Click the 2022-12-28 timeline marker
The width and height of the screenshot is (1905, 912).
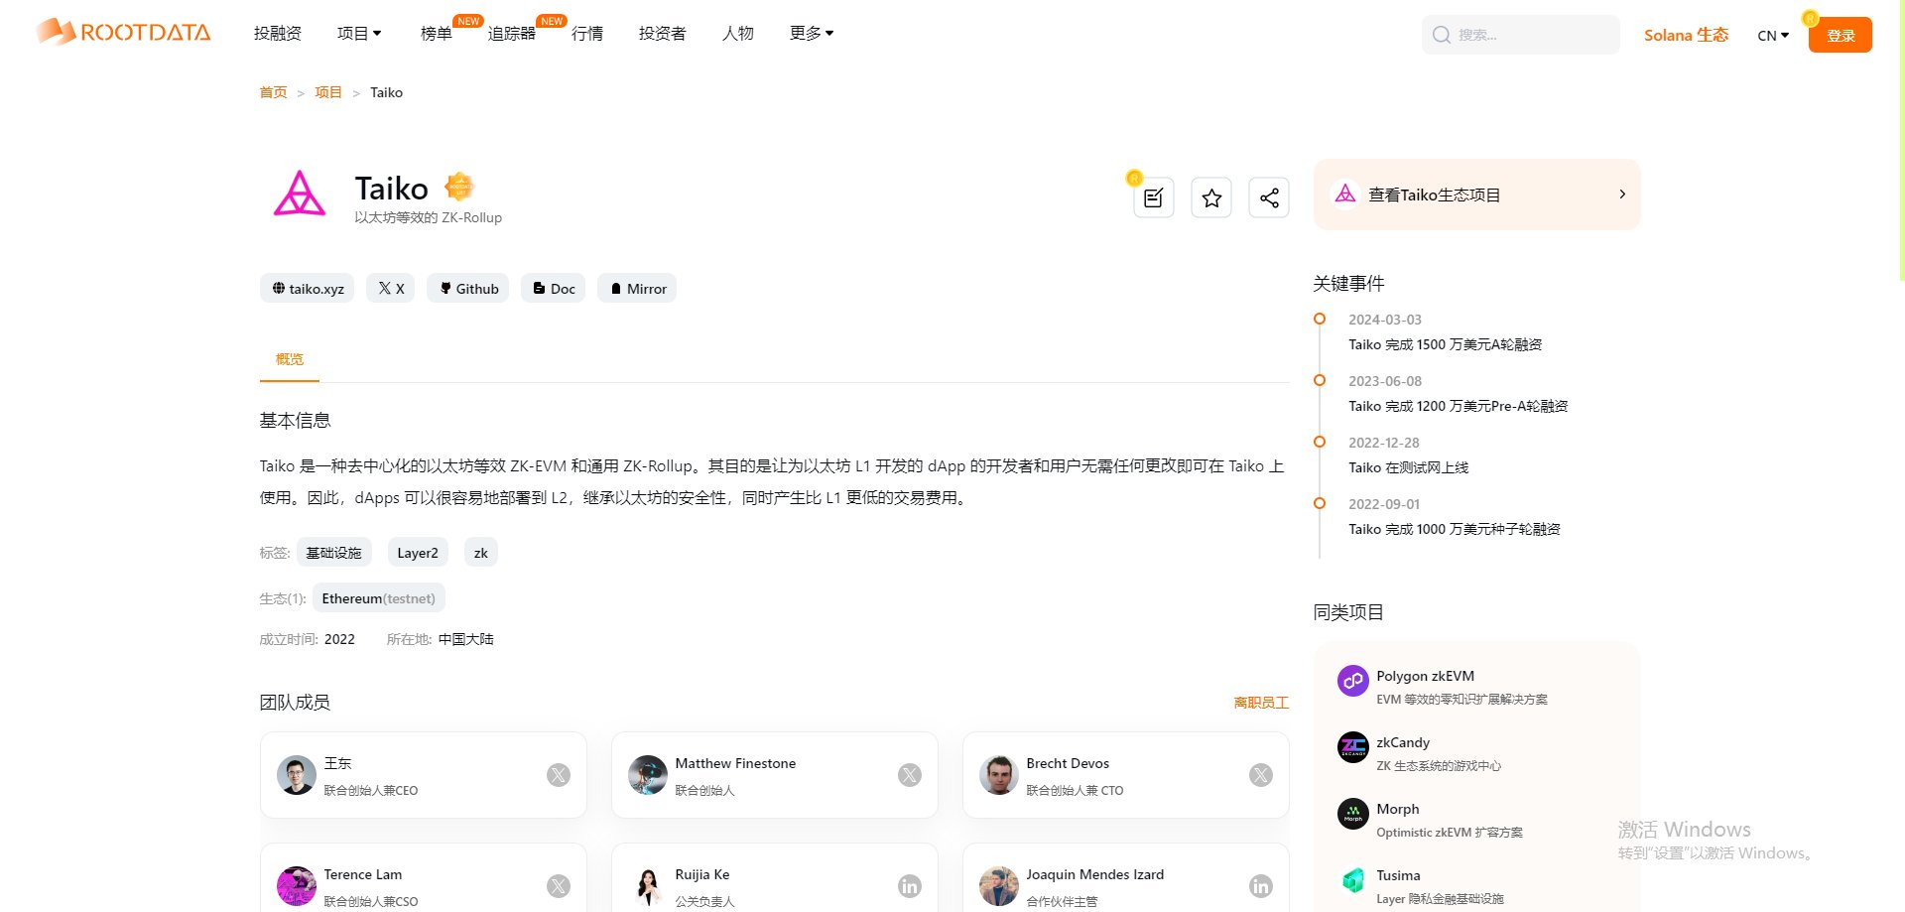point(1320,442)
